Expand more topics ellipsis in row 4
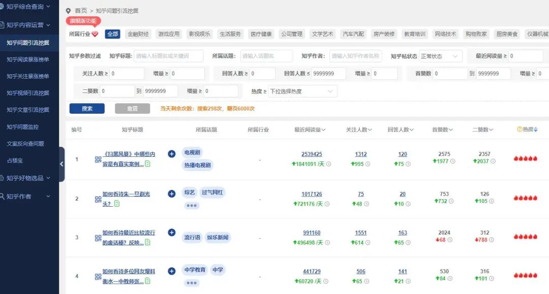This screenshot has height=294, width=549. [192, 283]
